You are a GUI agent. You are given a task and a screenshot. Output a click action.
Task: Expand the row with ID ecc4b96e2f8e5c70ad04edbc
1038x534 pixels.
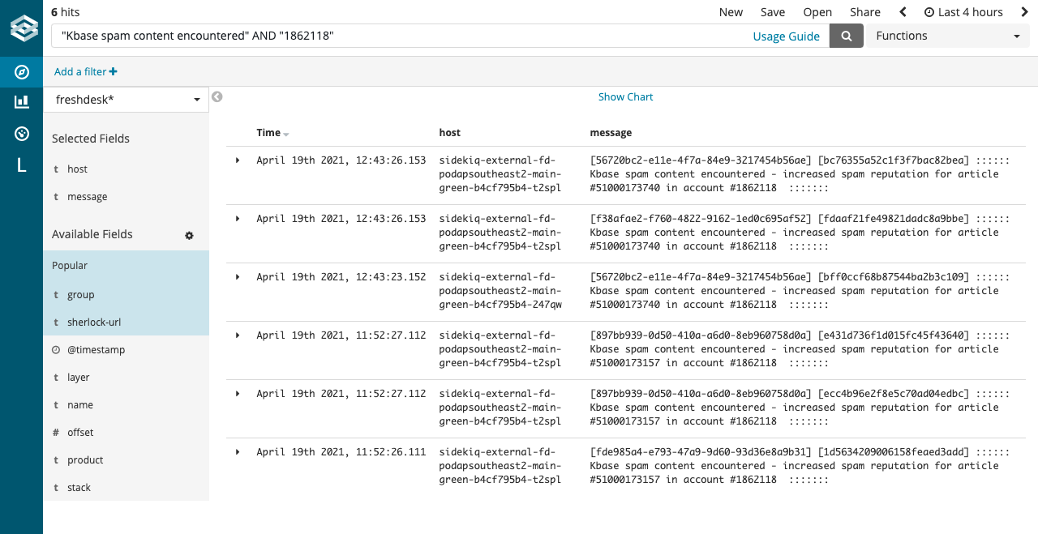pos(238,394)
